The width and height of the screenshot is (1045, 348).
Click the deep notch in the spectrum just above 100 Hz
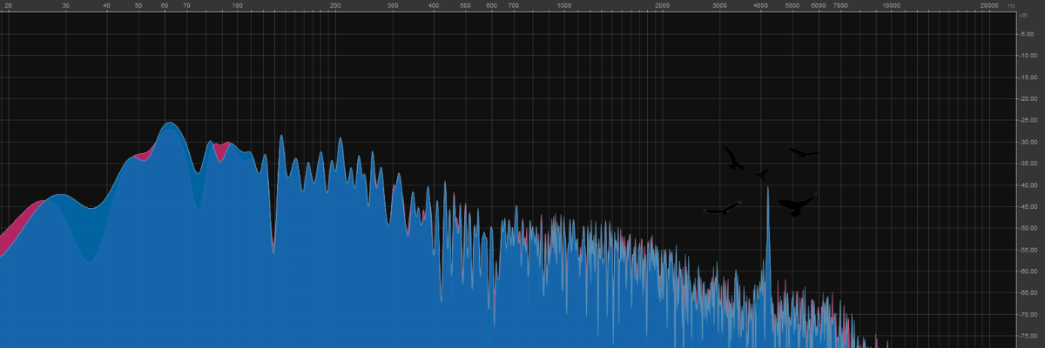273,246
